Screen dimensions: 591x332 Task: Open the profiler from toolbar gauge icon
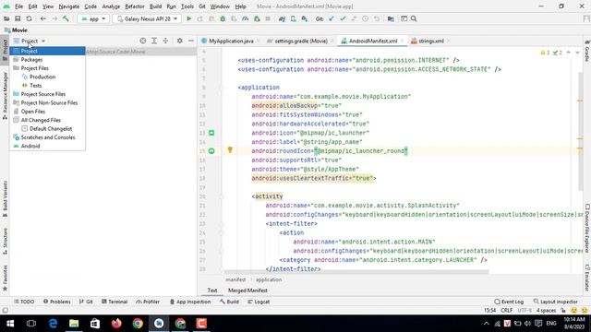coord(246,18)
